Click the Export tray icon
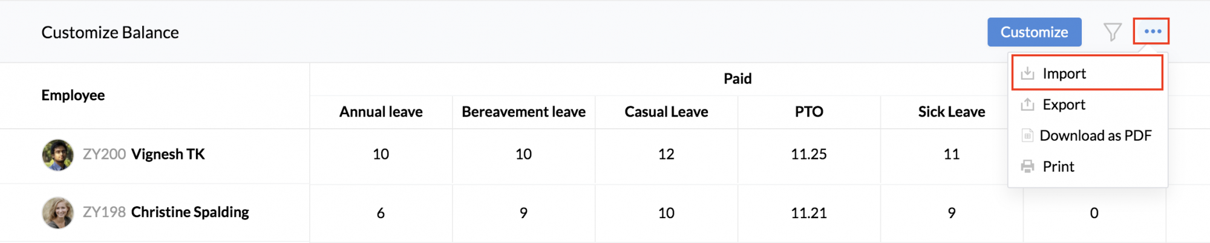 click(1027, 105)
